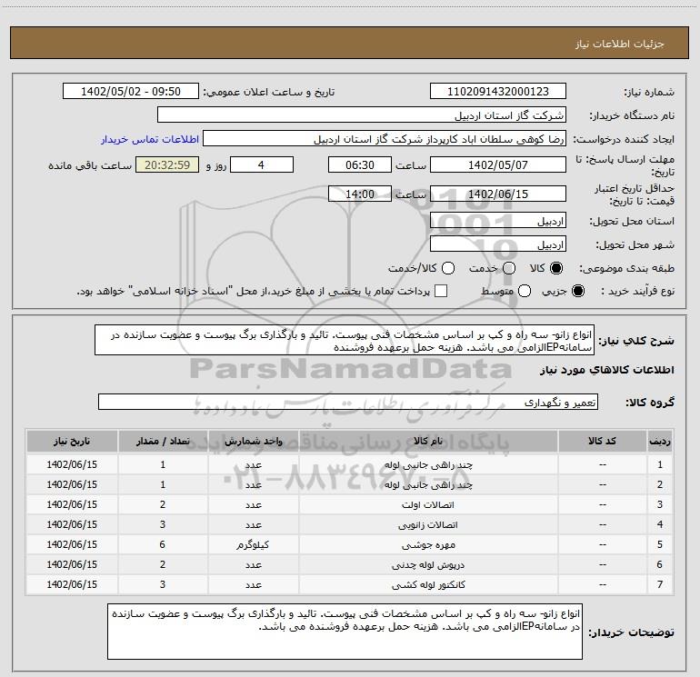Click the نام کالا column header

pos(428,441)
